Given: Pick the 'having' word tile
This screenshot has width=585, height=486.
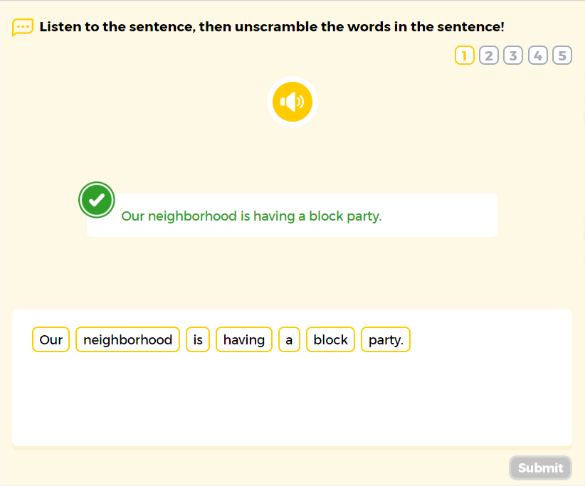Looking at the screenshot, I should [x=243, y=339].
